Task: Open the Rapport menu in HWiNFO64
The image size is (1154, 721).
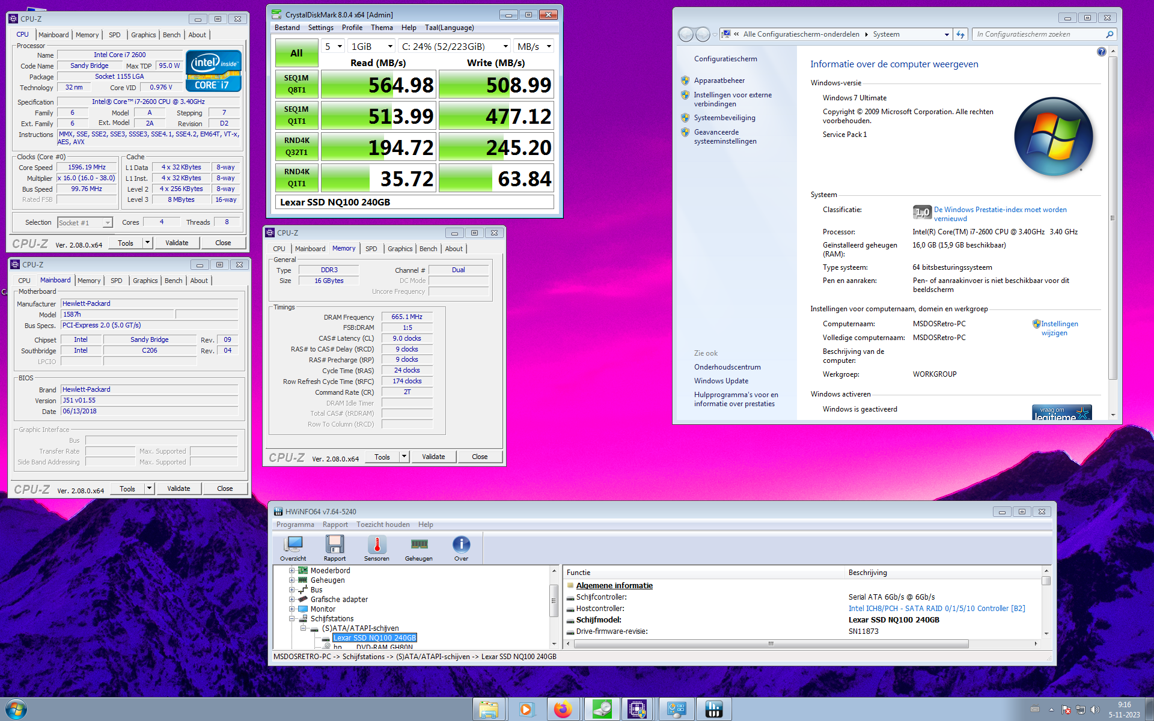Action: 335,525
